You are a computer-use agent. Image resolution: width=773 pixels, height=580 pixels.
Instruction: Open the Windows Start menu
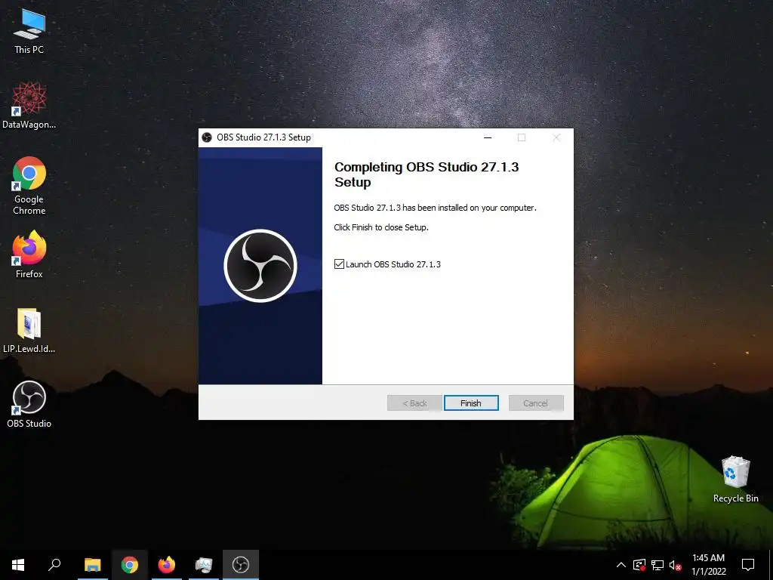[x=18, y=565]
